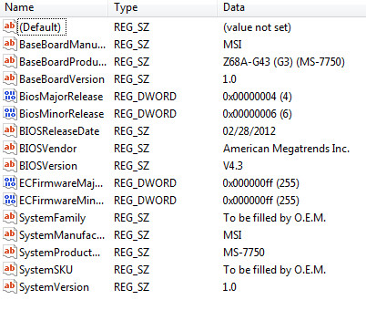
Task: Sort values by the Name column header
Action: (x=54, y=7)
